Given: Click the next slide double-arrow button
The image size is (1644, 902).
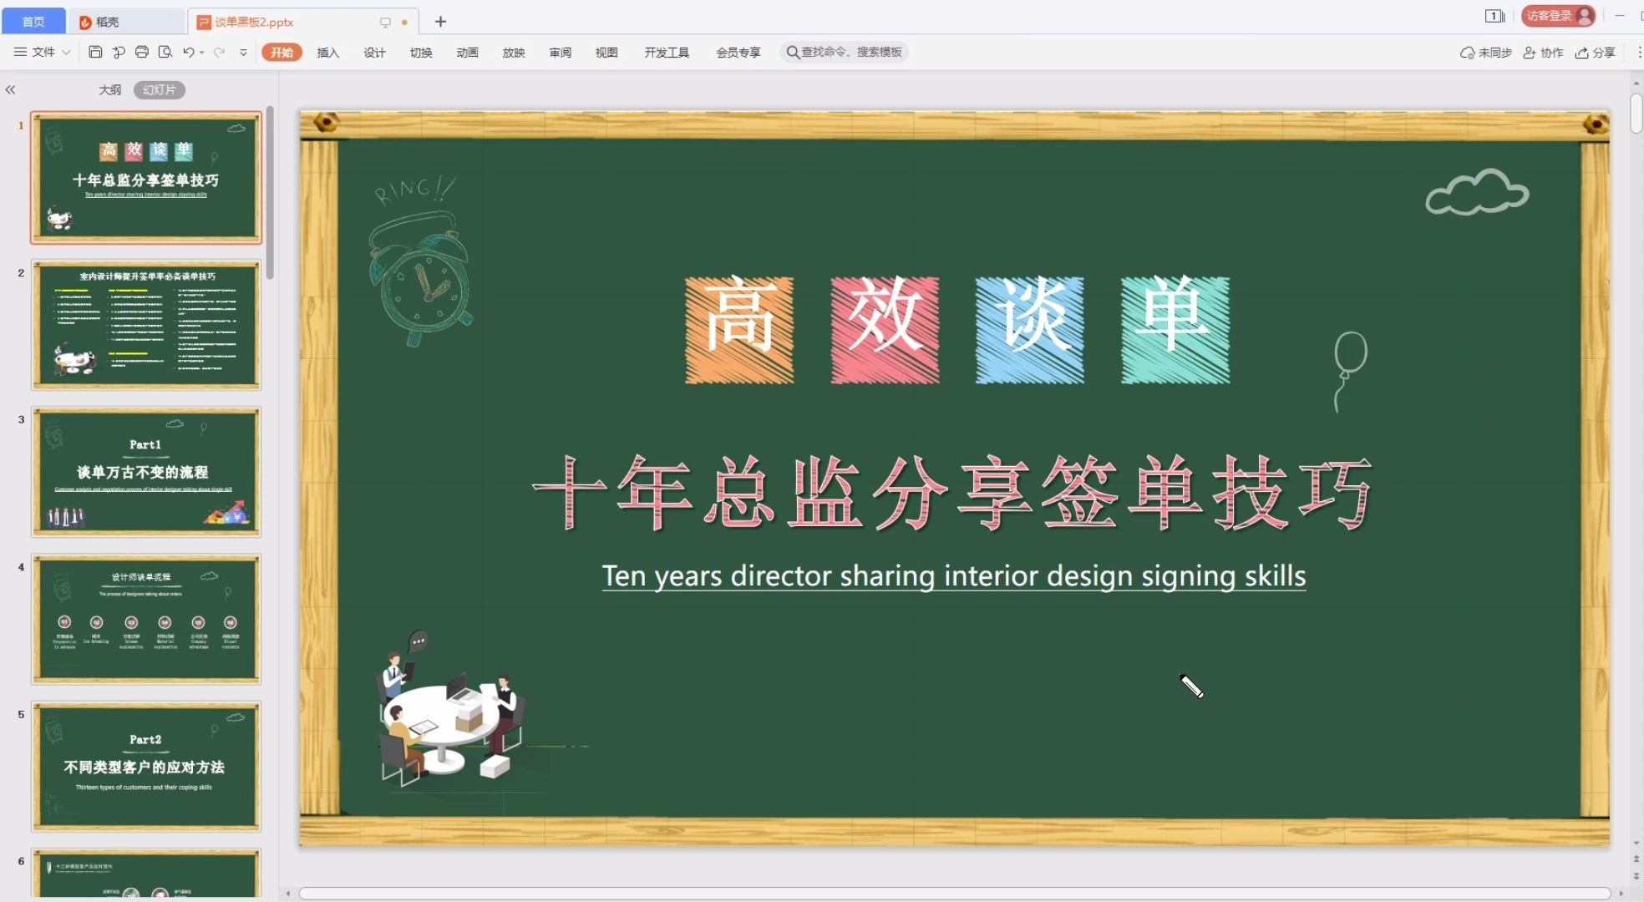Looking at the screenshot, I should pyautogui.click(x=1636, y=876).
